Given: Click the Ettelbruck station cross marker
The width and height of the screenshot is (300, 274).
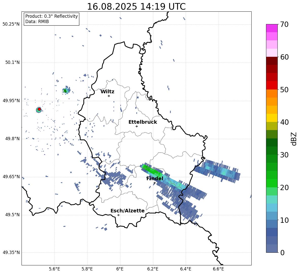Looking at the screenshot, I should [137, 126].
